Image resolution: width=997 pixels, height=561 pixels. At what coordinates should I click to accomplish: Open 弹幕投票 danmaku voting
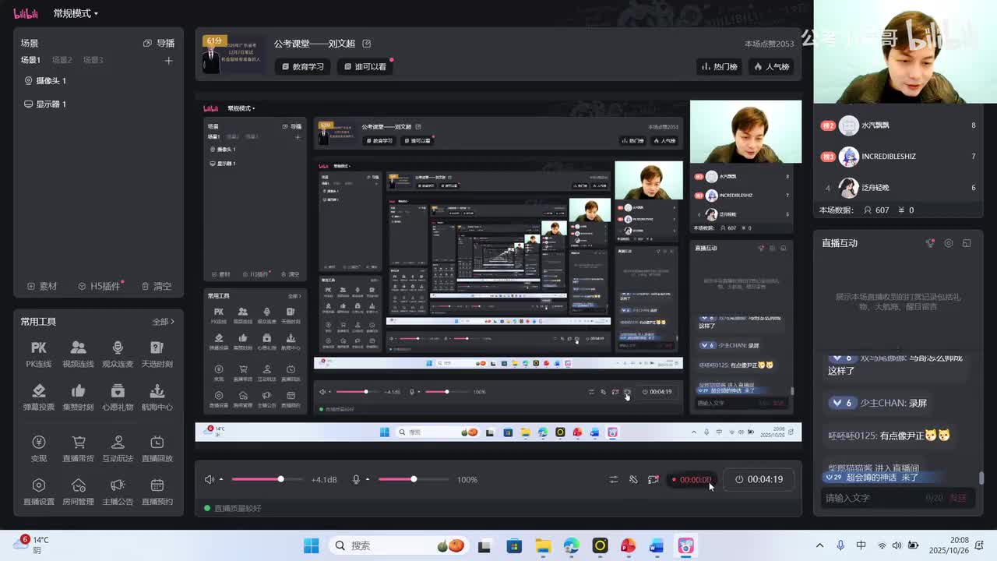tap(39, 397)
